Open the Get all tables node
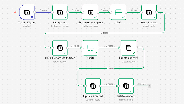Viewport: 184px width, 104px height. coord(149,12)
